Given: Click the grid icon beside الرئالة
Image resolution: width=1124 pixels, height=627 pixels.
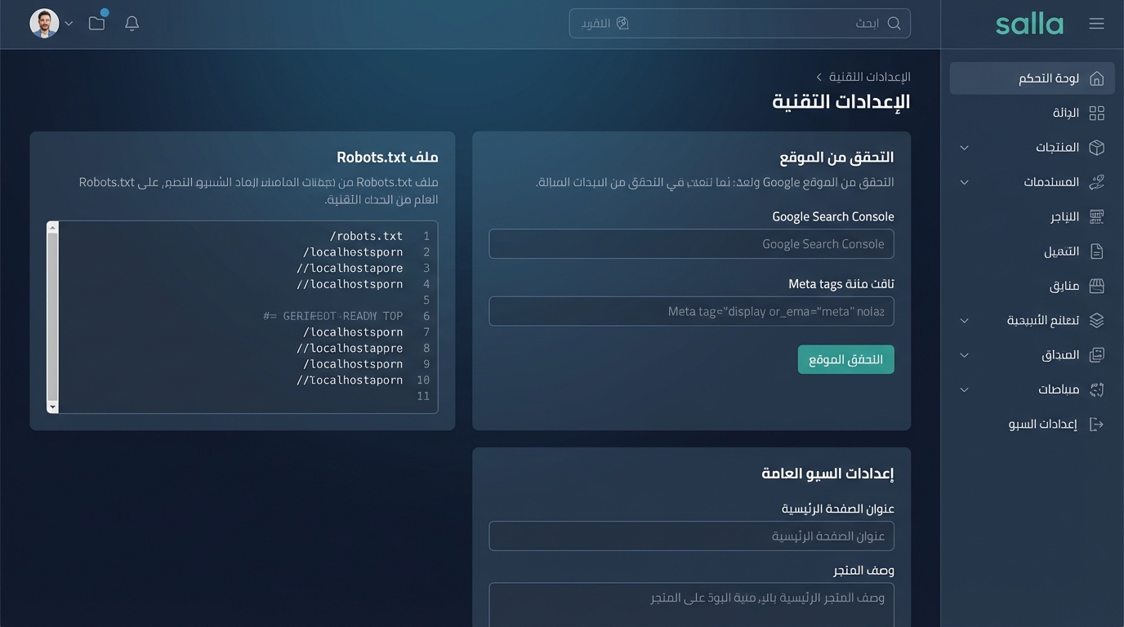Looking at the screenshot, I should coord(1095,113).
